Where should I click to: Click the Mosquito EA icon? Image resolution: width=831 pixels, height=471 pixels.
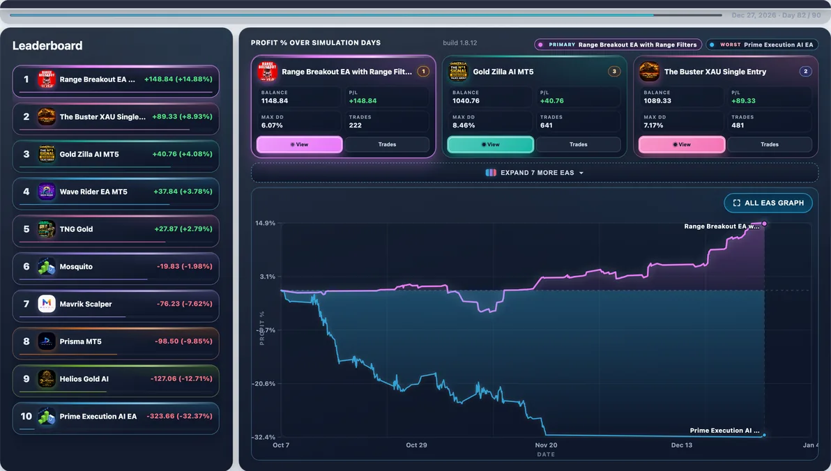[47, 266]
